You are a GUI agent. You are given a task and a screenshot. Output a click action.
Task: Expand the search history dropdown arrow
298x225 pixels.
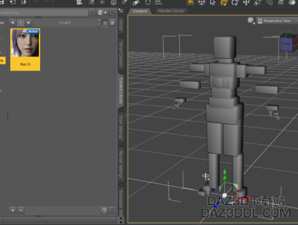pyautogui.click(x=92, y=13)
